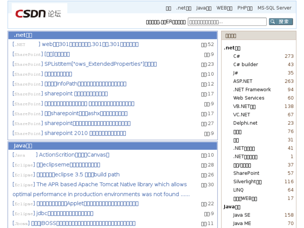Select Java ME in the sidebar

(x=242, y=223)
